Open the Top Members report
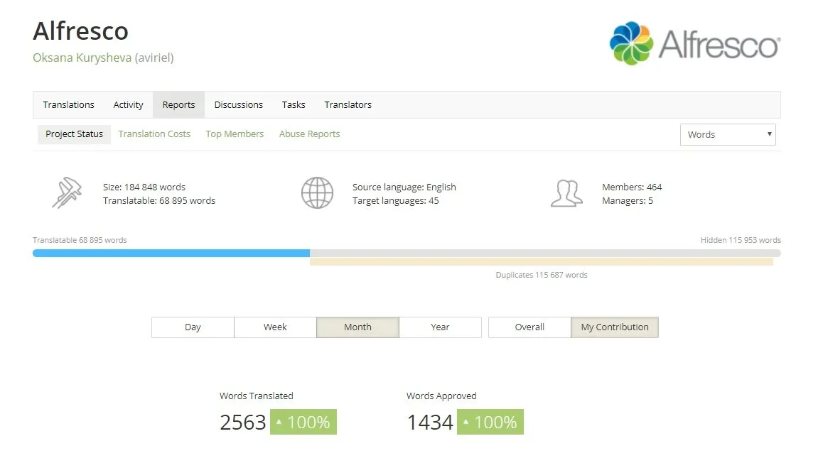823x468 pixels. pyautogui.click(x=235, y=134)
